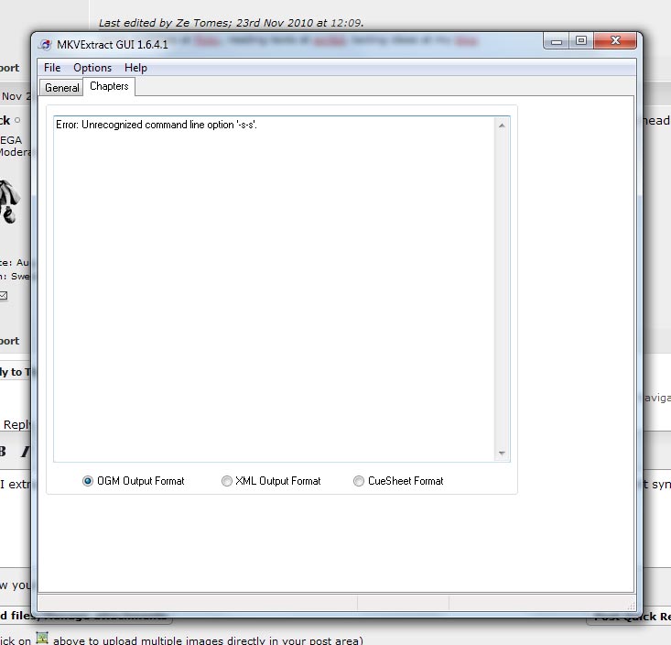The image size is (671, 645).
Task: Click the MKVExtract GUI title bar icon
Action: [x=46, y=45]
